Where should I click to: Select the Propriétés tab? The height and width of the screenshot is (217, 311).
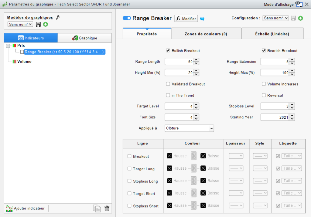tap(147, 34)
